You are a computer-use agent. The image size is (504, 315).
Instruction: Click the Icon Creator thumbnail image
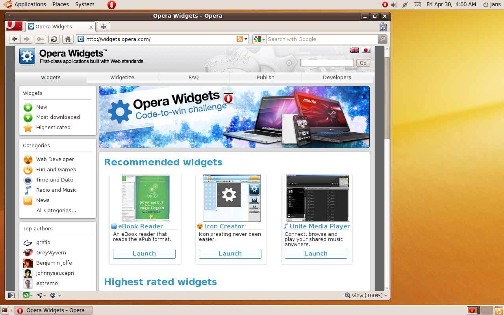click(232, 198)
